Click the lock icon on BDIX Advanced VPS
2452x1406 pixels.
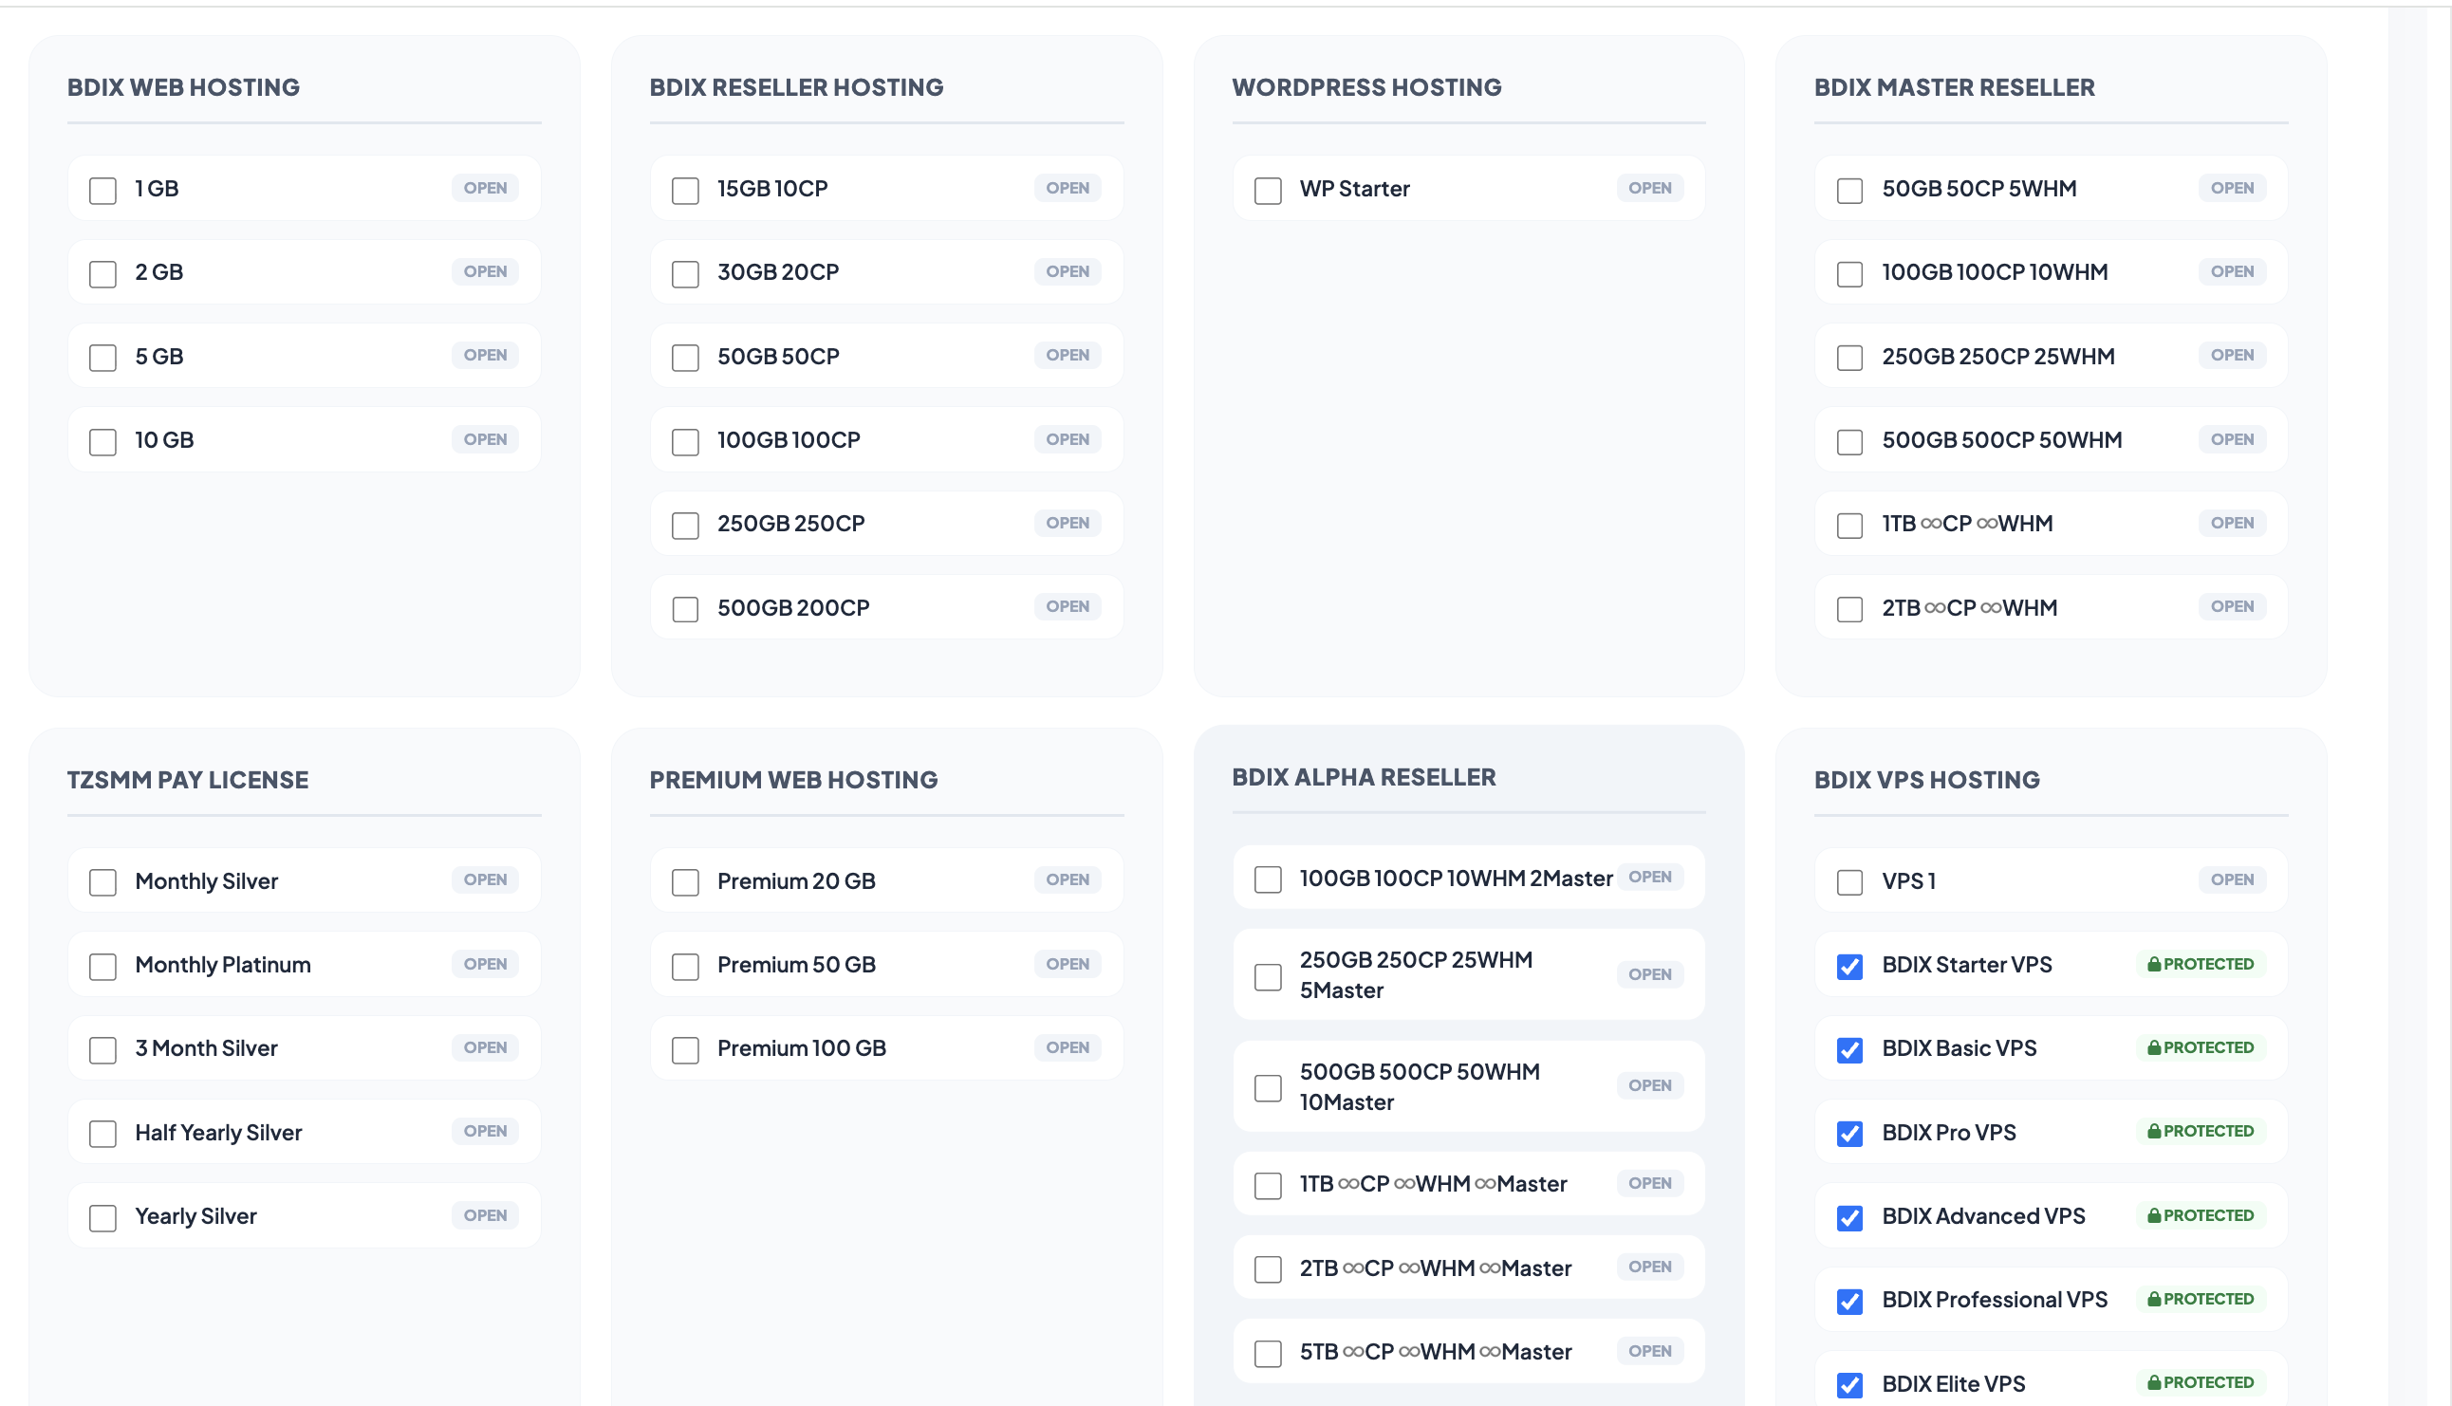2154,1215
